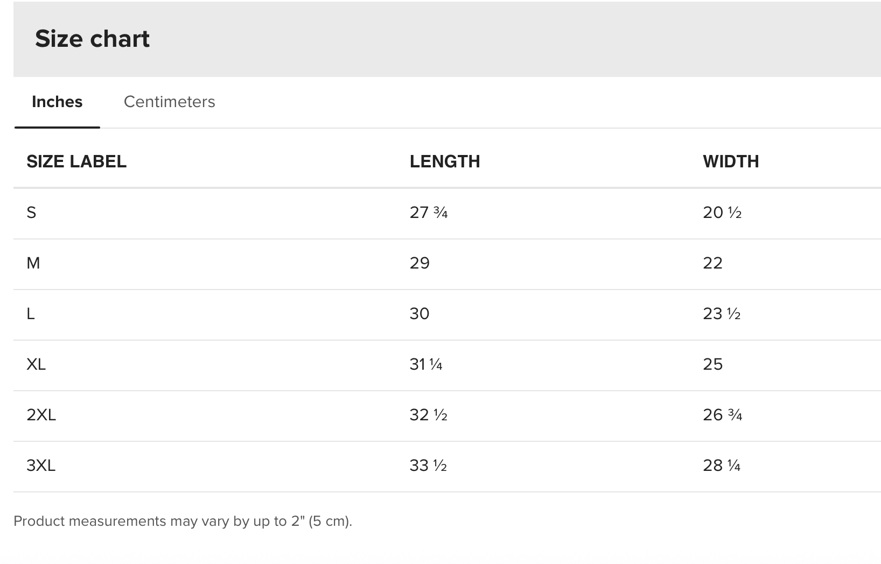Select the S size label row

pyautogui.click(x=447, y=213)
